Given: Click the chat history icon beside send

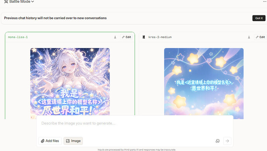Looking at the screenshot, I should point(217,141).
